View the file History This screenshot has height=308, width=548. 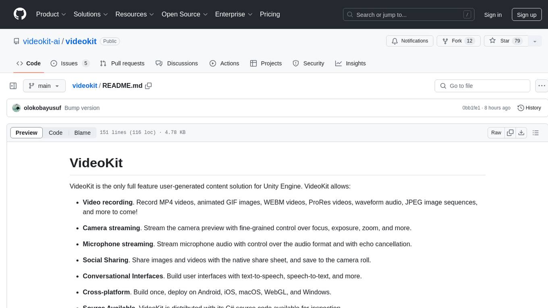[529, 108]
